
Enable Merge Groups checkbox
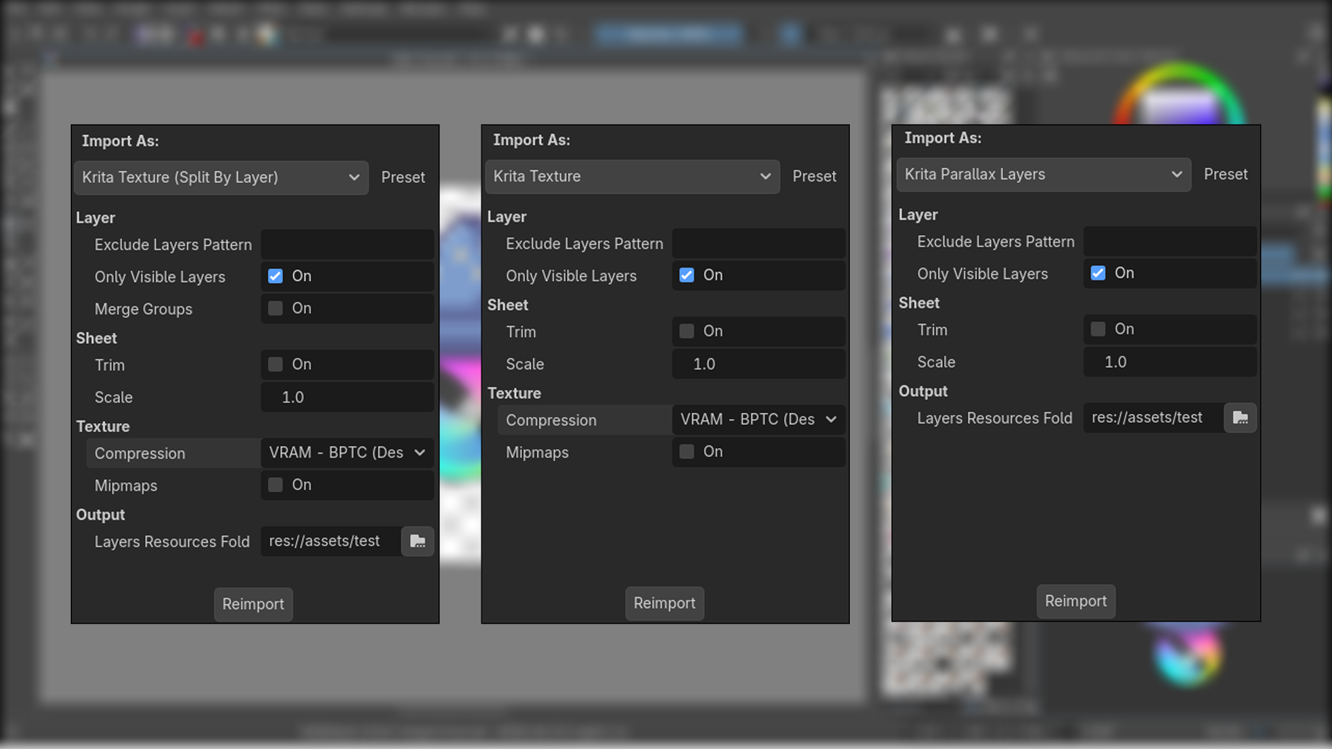[275, 308]
